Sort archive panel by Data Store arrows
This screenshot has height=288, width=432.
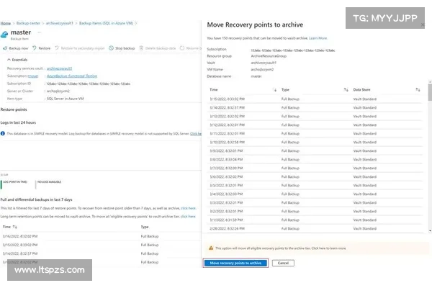click(418, 90)
